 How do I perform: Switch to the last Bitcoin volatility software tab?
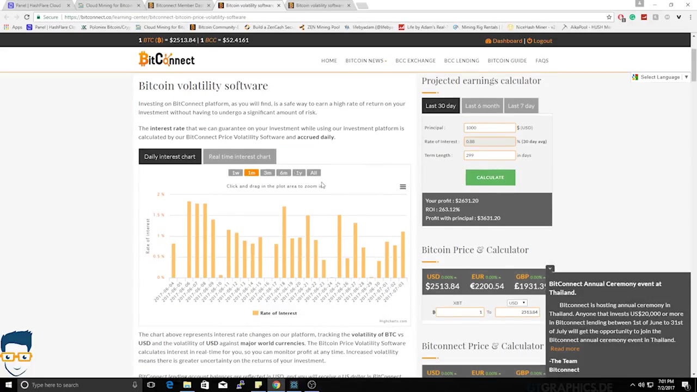coord(319,5)
